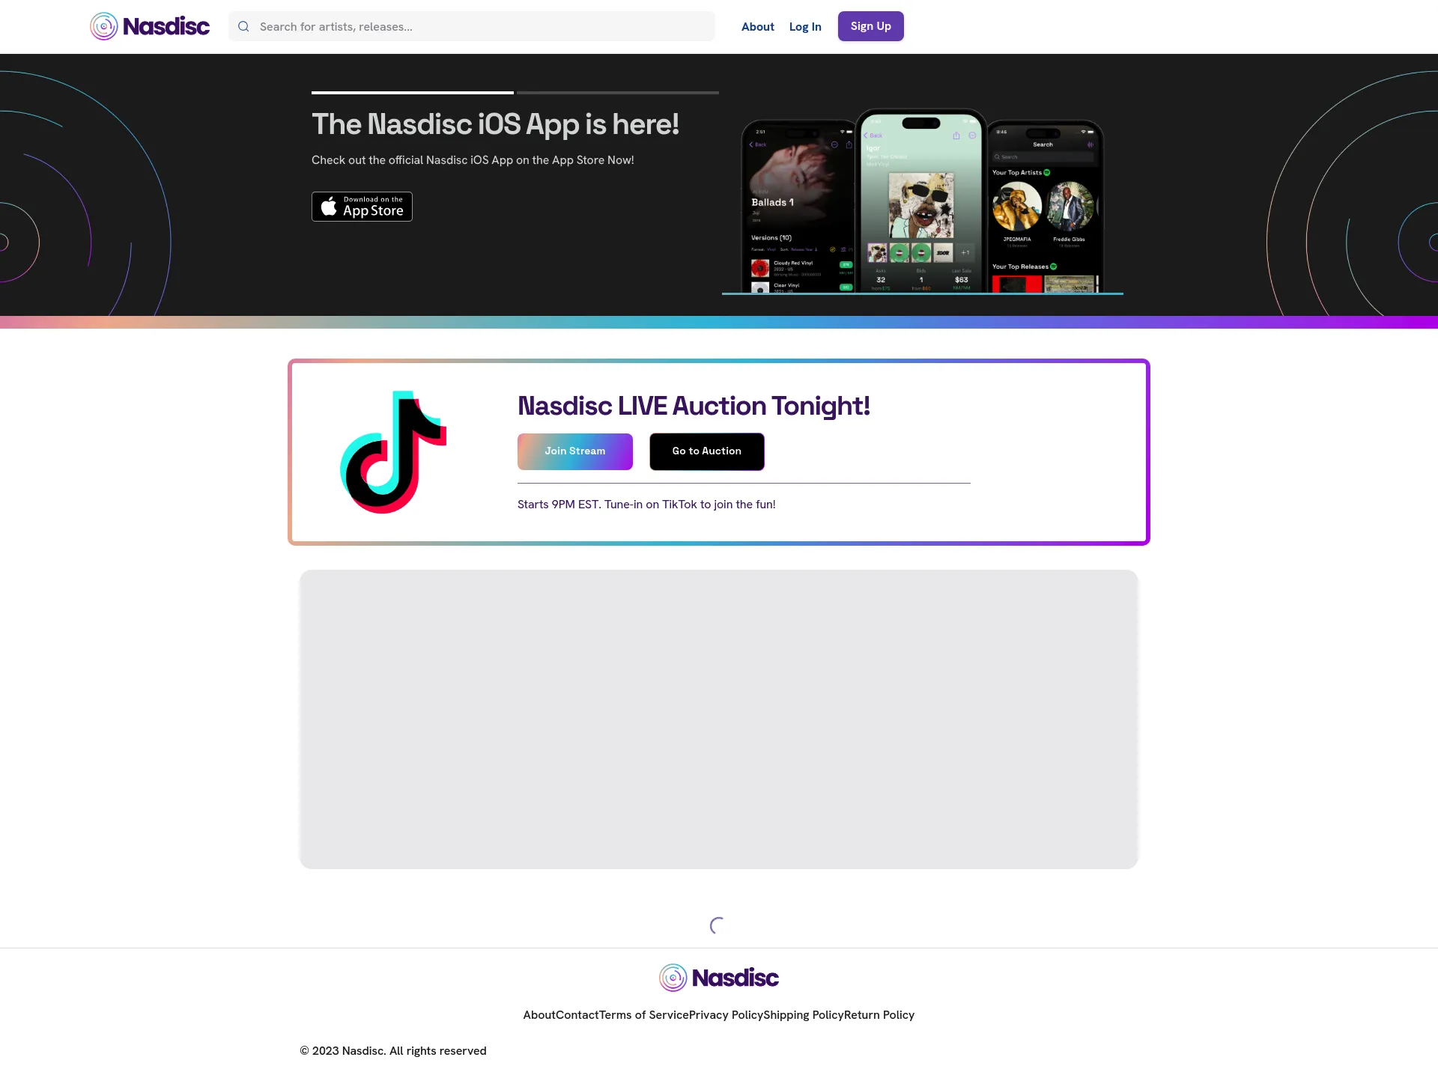The width and height of the screenshot is (1438, 1066).
Task: Click the About menu item in navbar
Action: (757, 25)
